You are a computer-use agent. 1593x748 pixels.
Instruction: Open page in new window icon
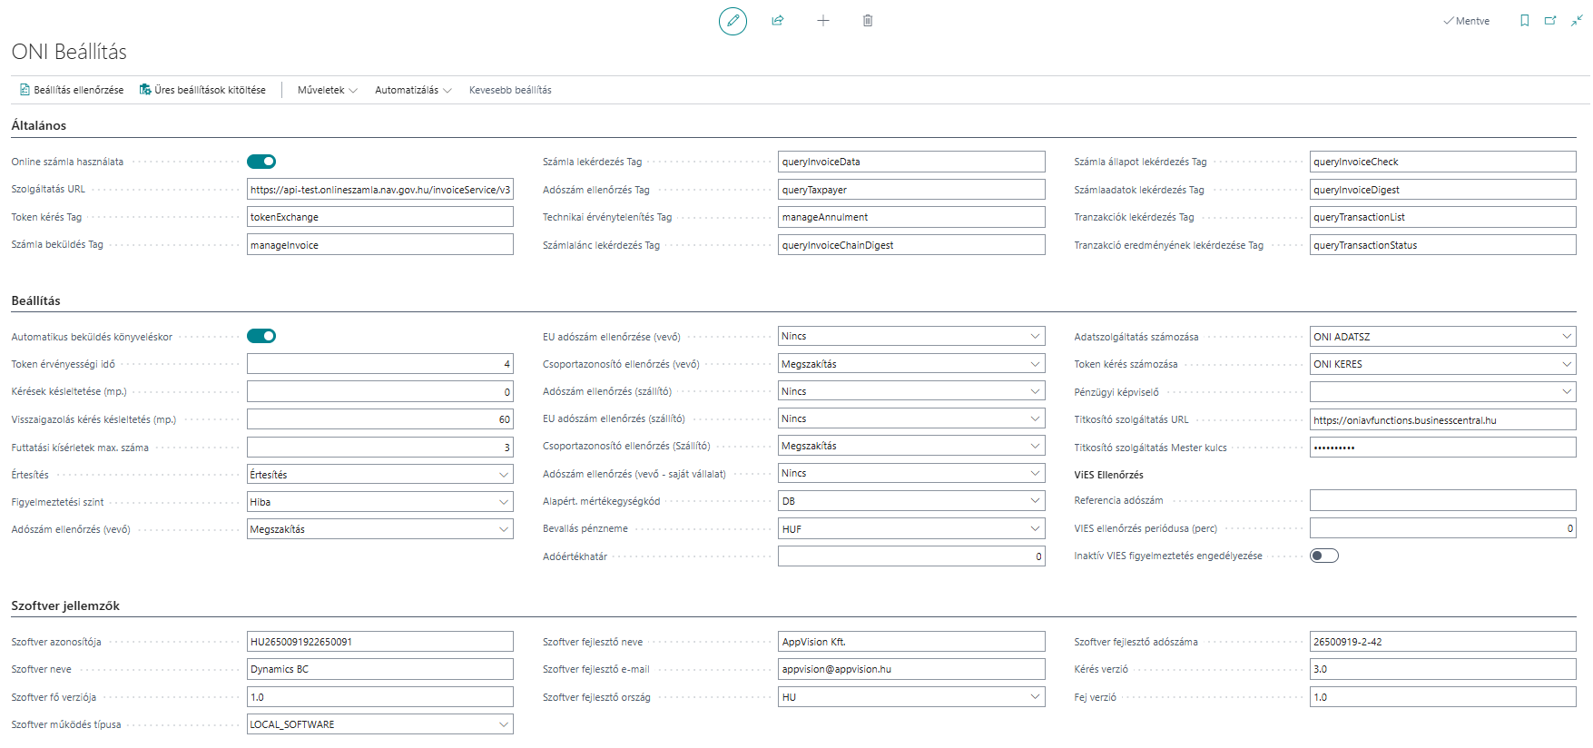[x=1550, y=20]
